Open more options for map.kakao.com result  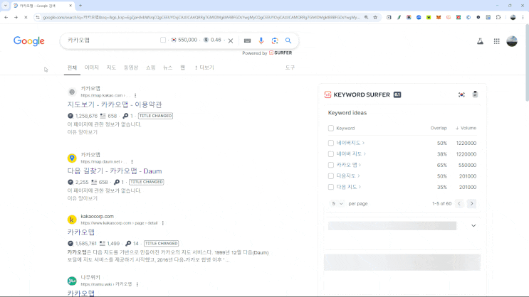(135, 96)
